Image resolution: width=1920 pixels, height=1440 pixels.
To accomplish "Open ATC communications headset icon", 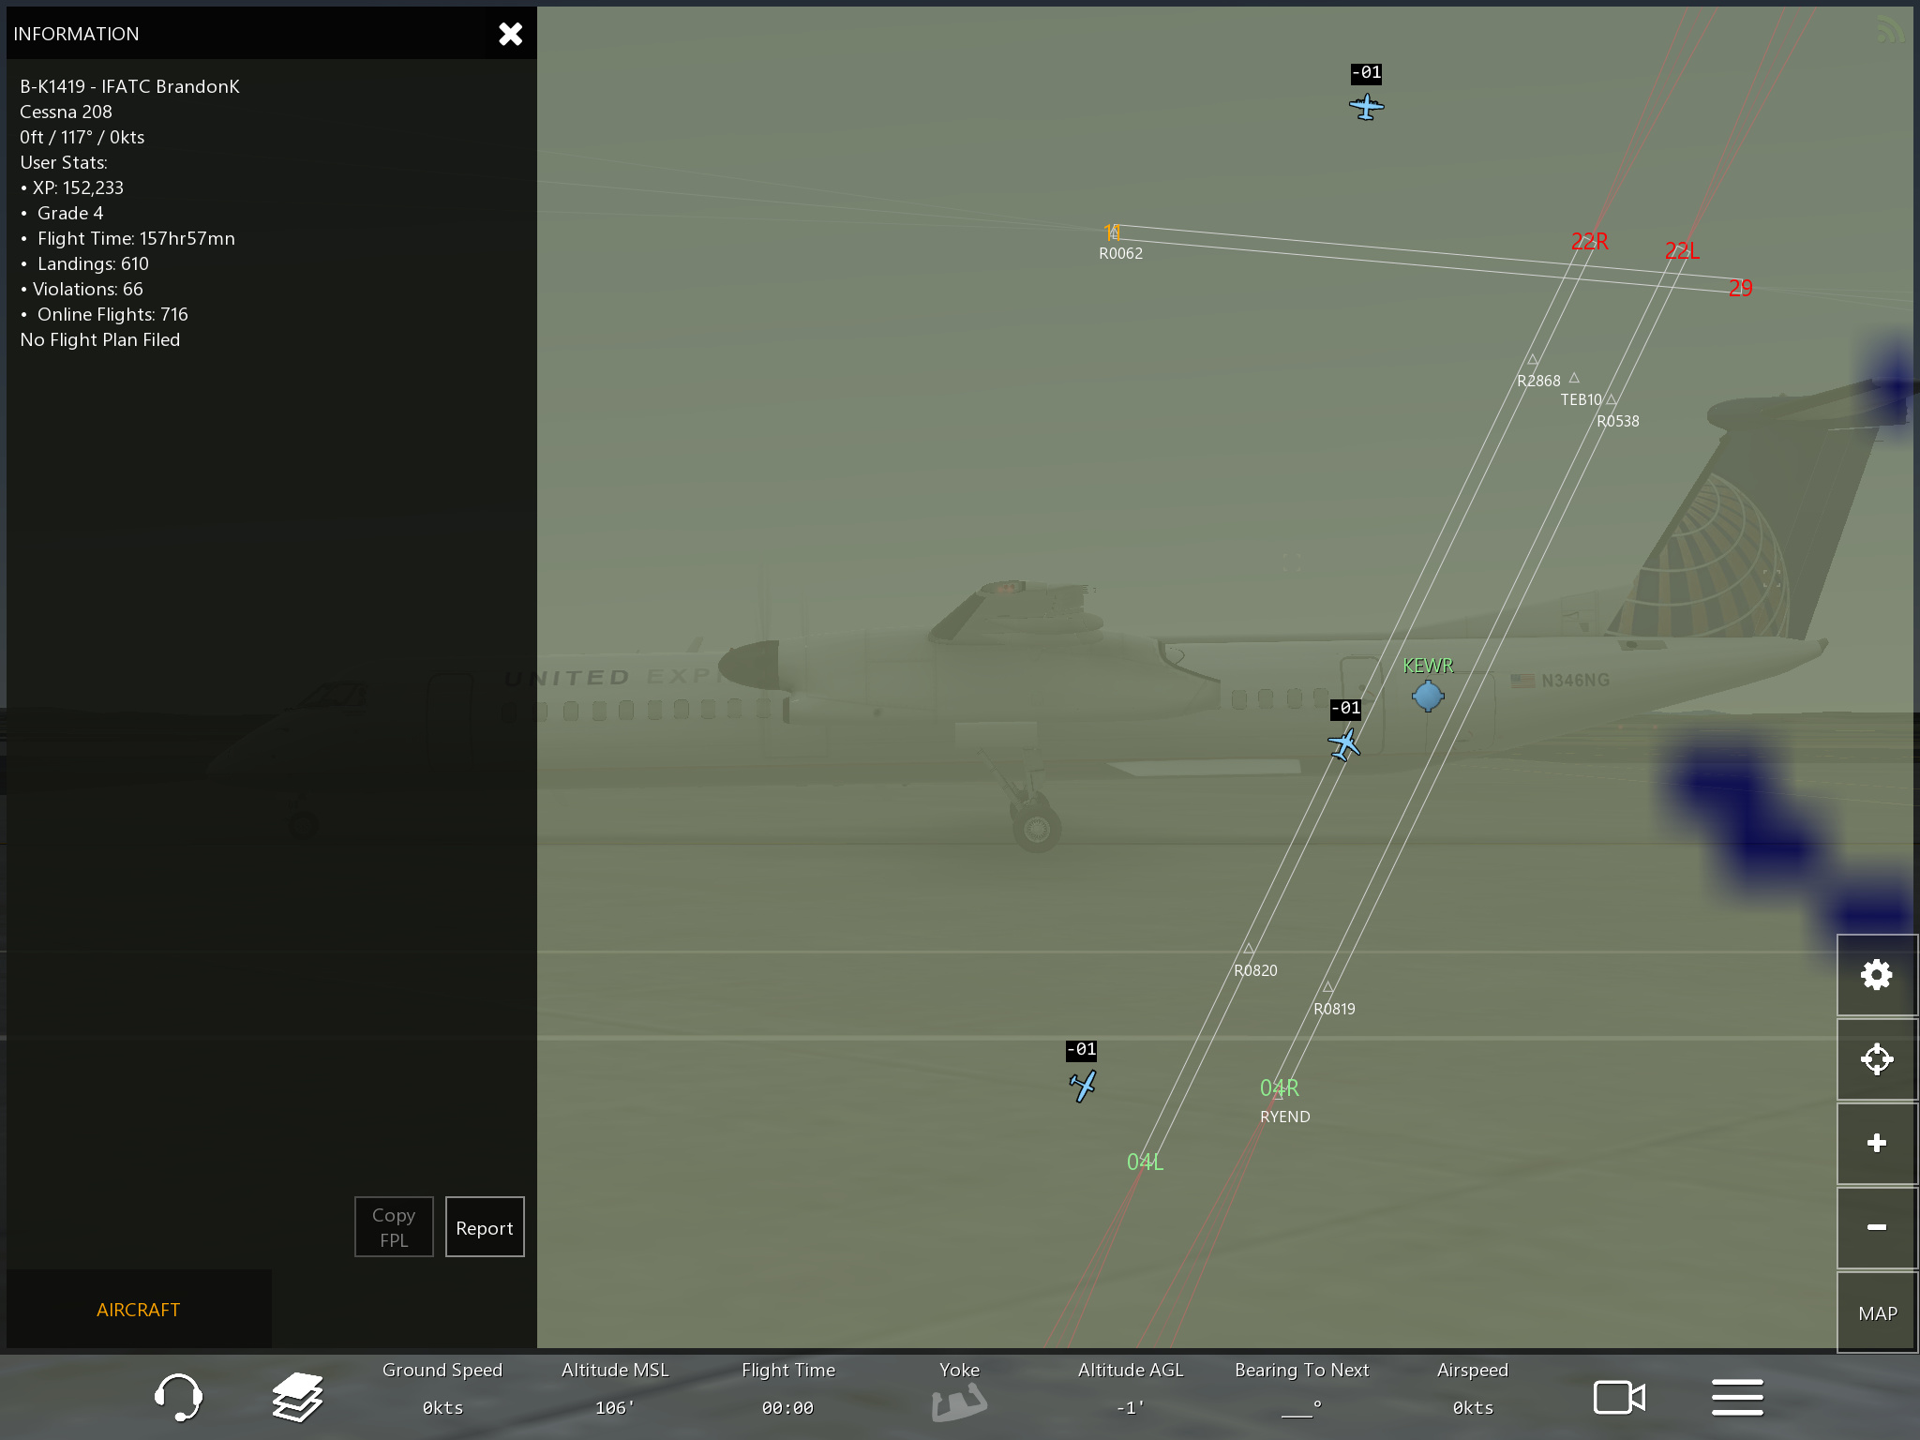I will tap(178, 1397).
